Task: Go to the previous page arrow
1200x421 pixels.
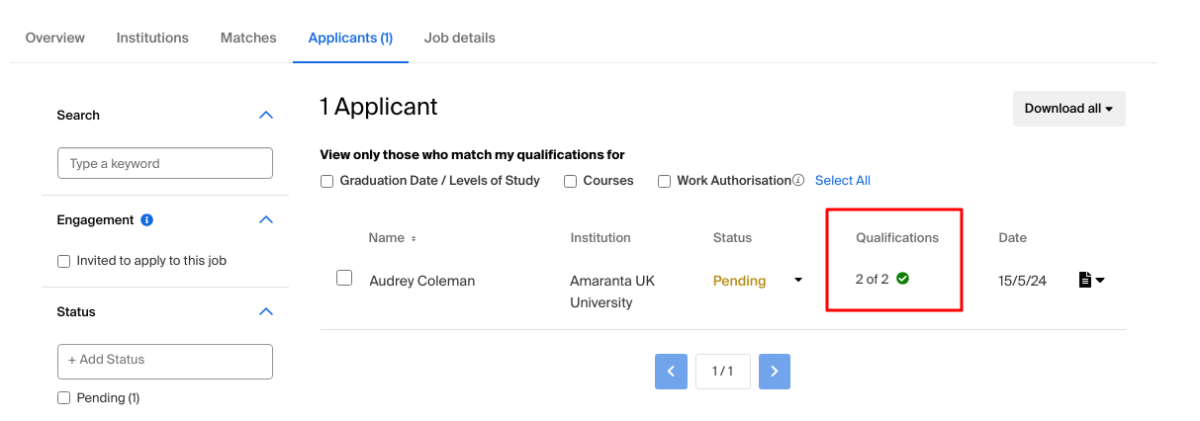Action: click(x=671, y=371)
